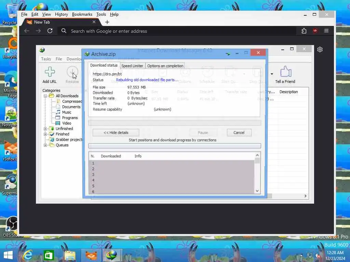Expand the Finished category node
The height and width of the screenshot is (262, 350).
(45, 134)
